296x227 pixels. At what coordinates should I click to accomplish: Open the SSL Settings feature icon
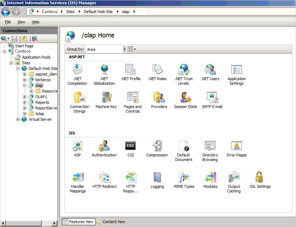click(x=260, y=178)
